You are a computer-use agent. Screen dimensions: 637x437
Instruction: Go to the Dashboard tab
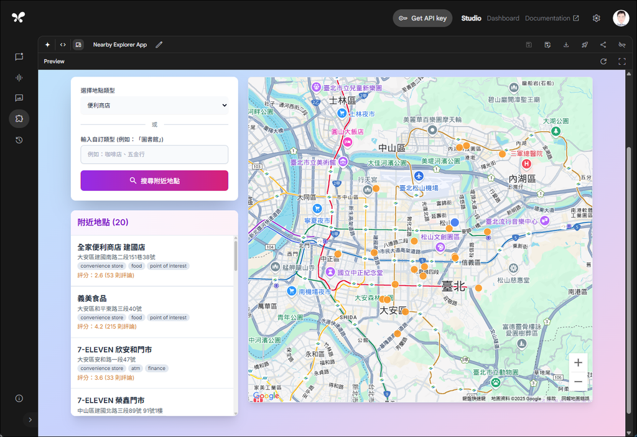point(503,18)
